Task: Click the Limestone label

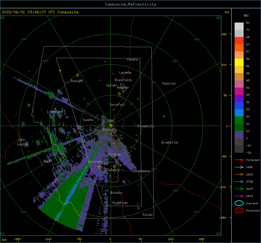Action: coord(55,112)
